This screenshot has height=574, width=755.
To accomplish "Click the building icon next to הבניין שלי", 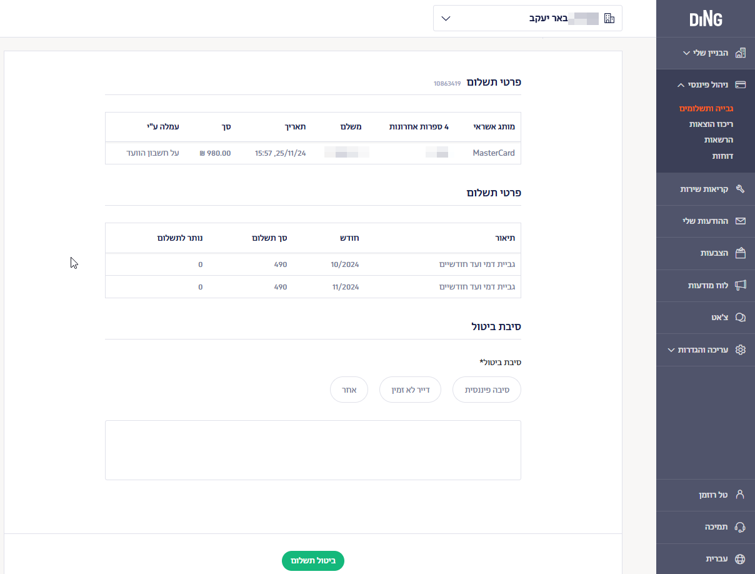I will pos(741,53).
